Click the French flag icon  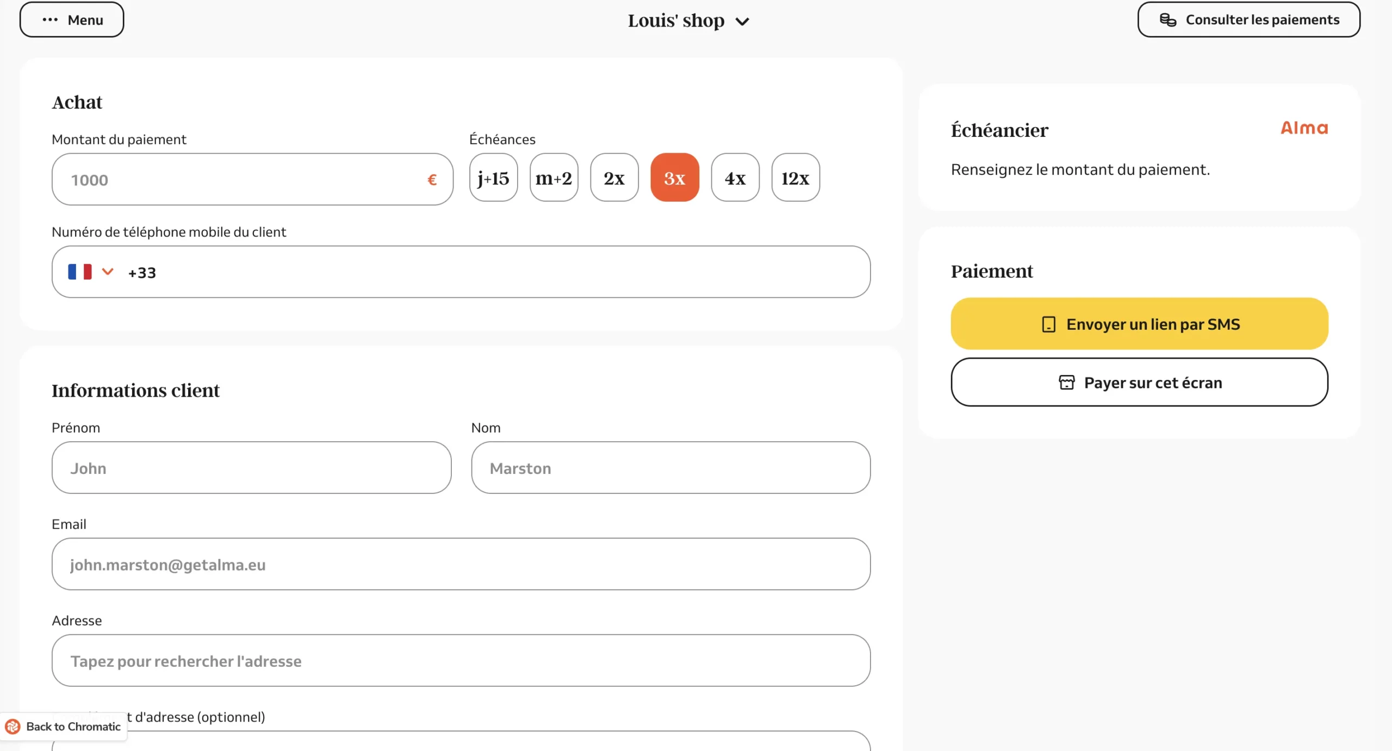coord(80,272)
